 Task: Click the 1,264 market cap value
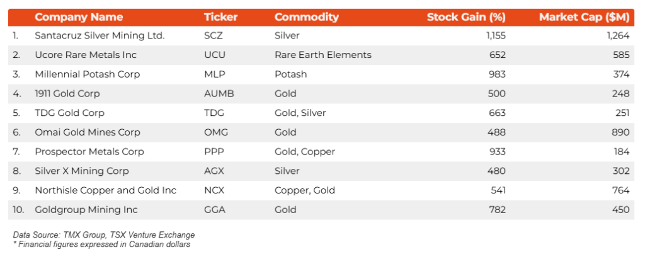click(616, 36)
